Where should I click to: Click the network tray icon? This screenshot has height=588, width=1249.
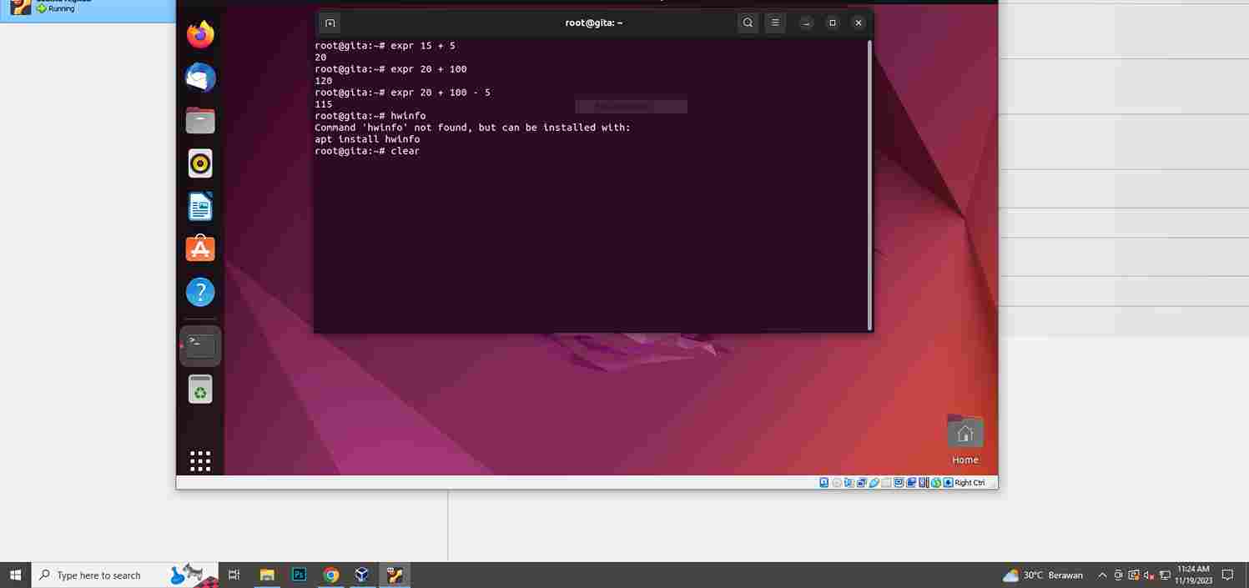pyautogui.click(x=1165, y=575)
